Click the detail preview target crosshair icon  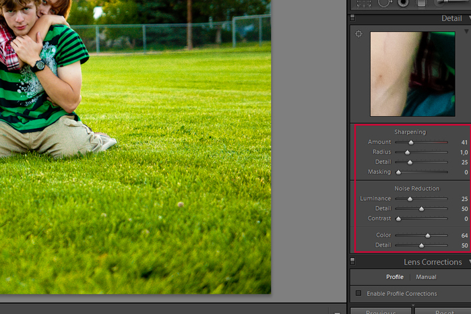(358, 34)
